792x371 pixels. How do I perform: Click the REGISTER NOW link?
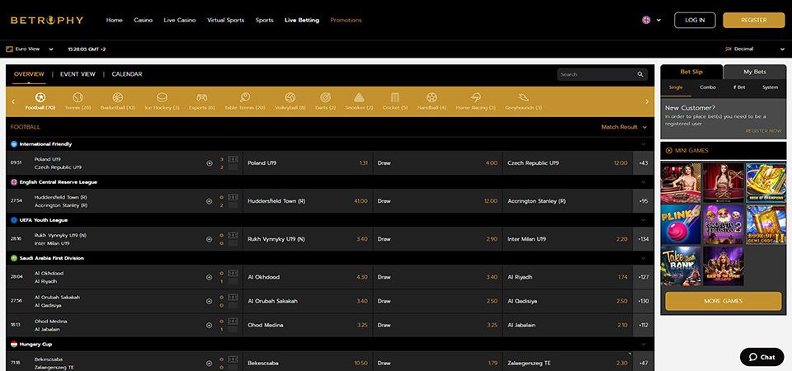(763, 131)
